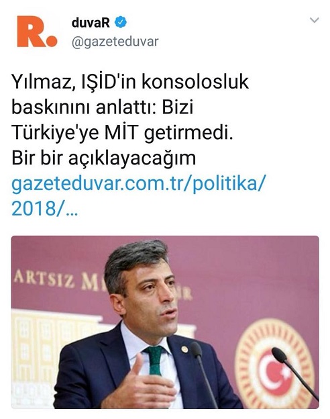Open the duvaR orange R profile avatar
This screenshot has height=419, width=330.
(x=37, y=32)
